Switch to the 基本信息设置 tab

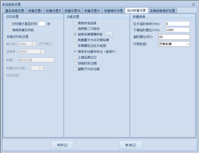coord(15,11)
